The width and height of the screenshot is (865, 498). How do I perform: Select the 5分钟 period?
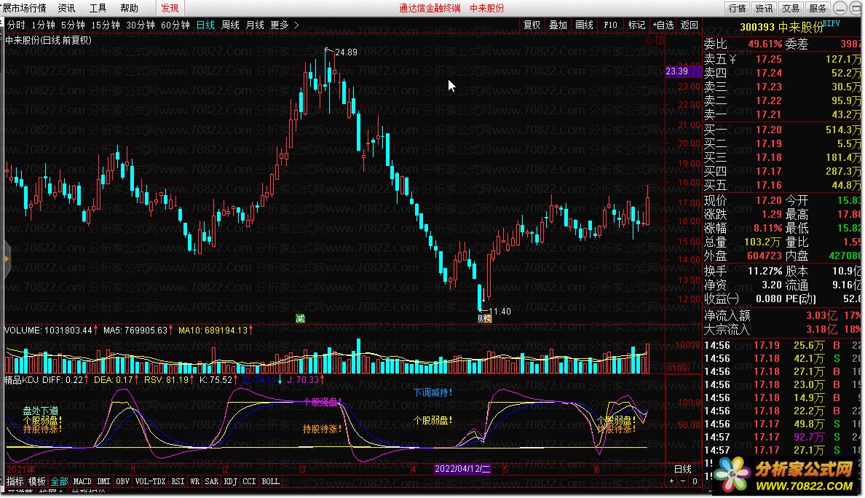click(73, 25)
